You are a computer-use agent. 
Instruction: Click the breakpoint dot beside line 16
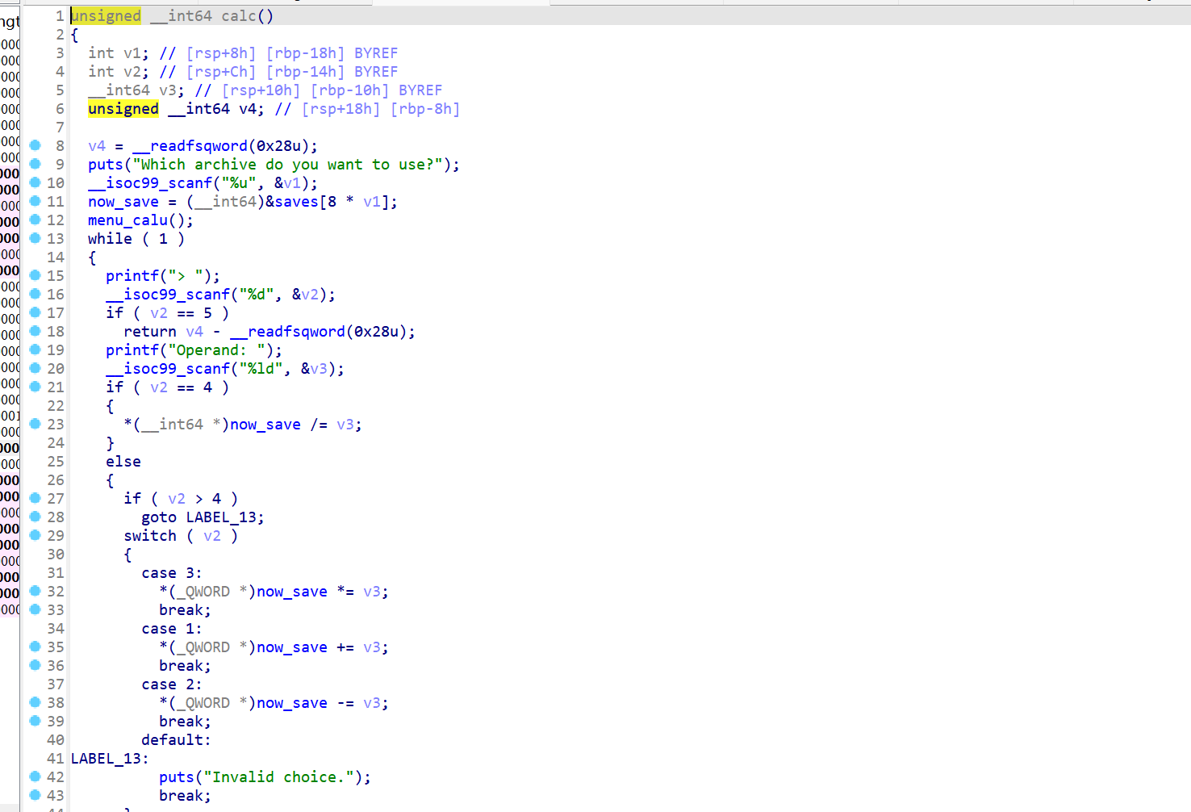pos(35,294)
